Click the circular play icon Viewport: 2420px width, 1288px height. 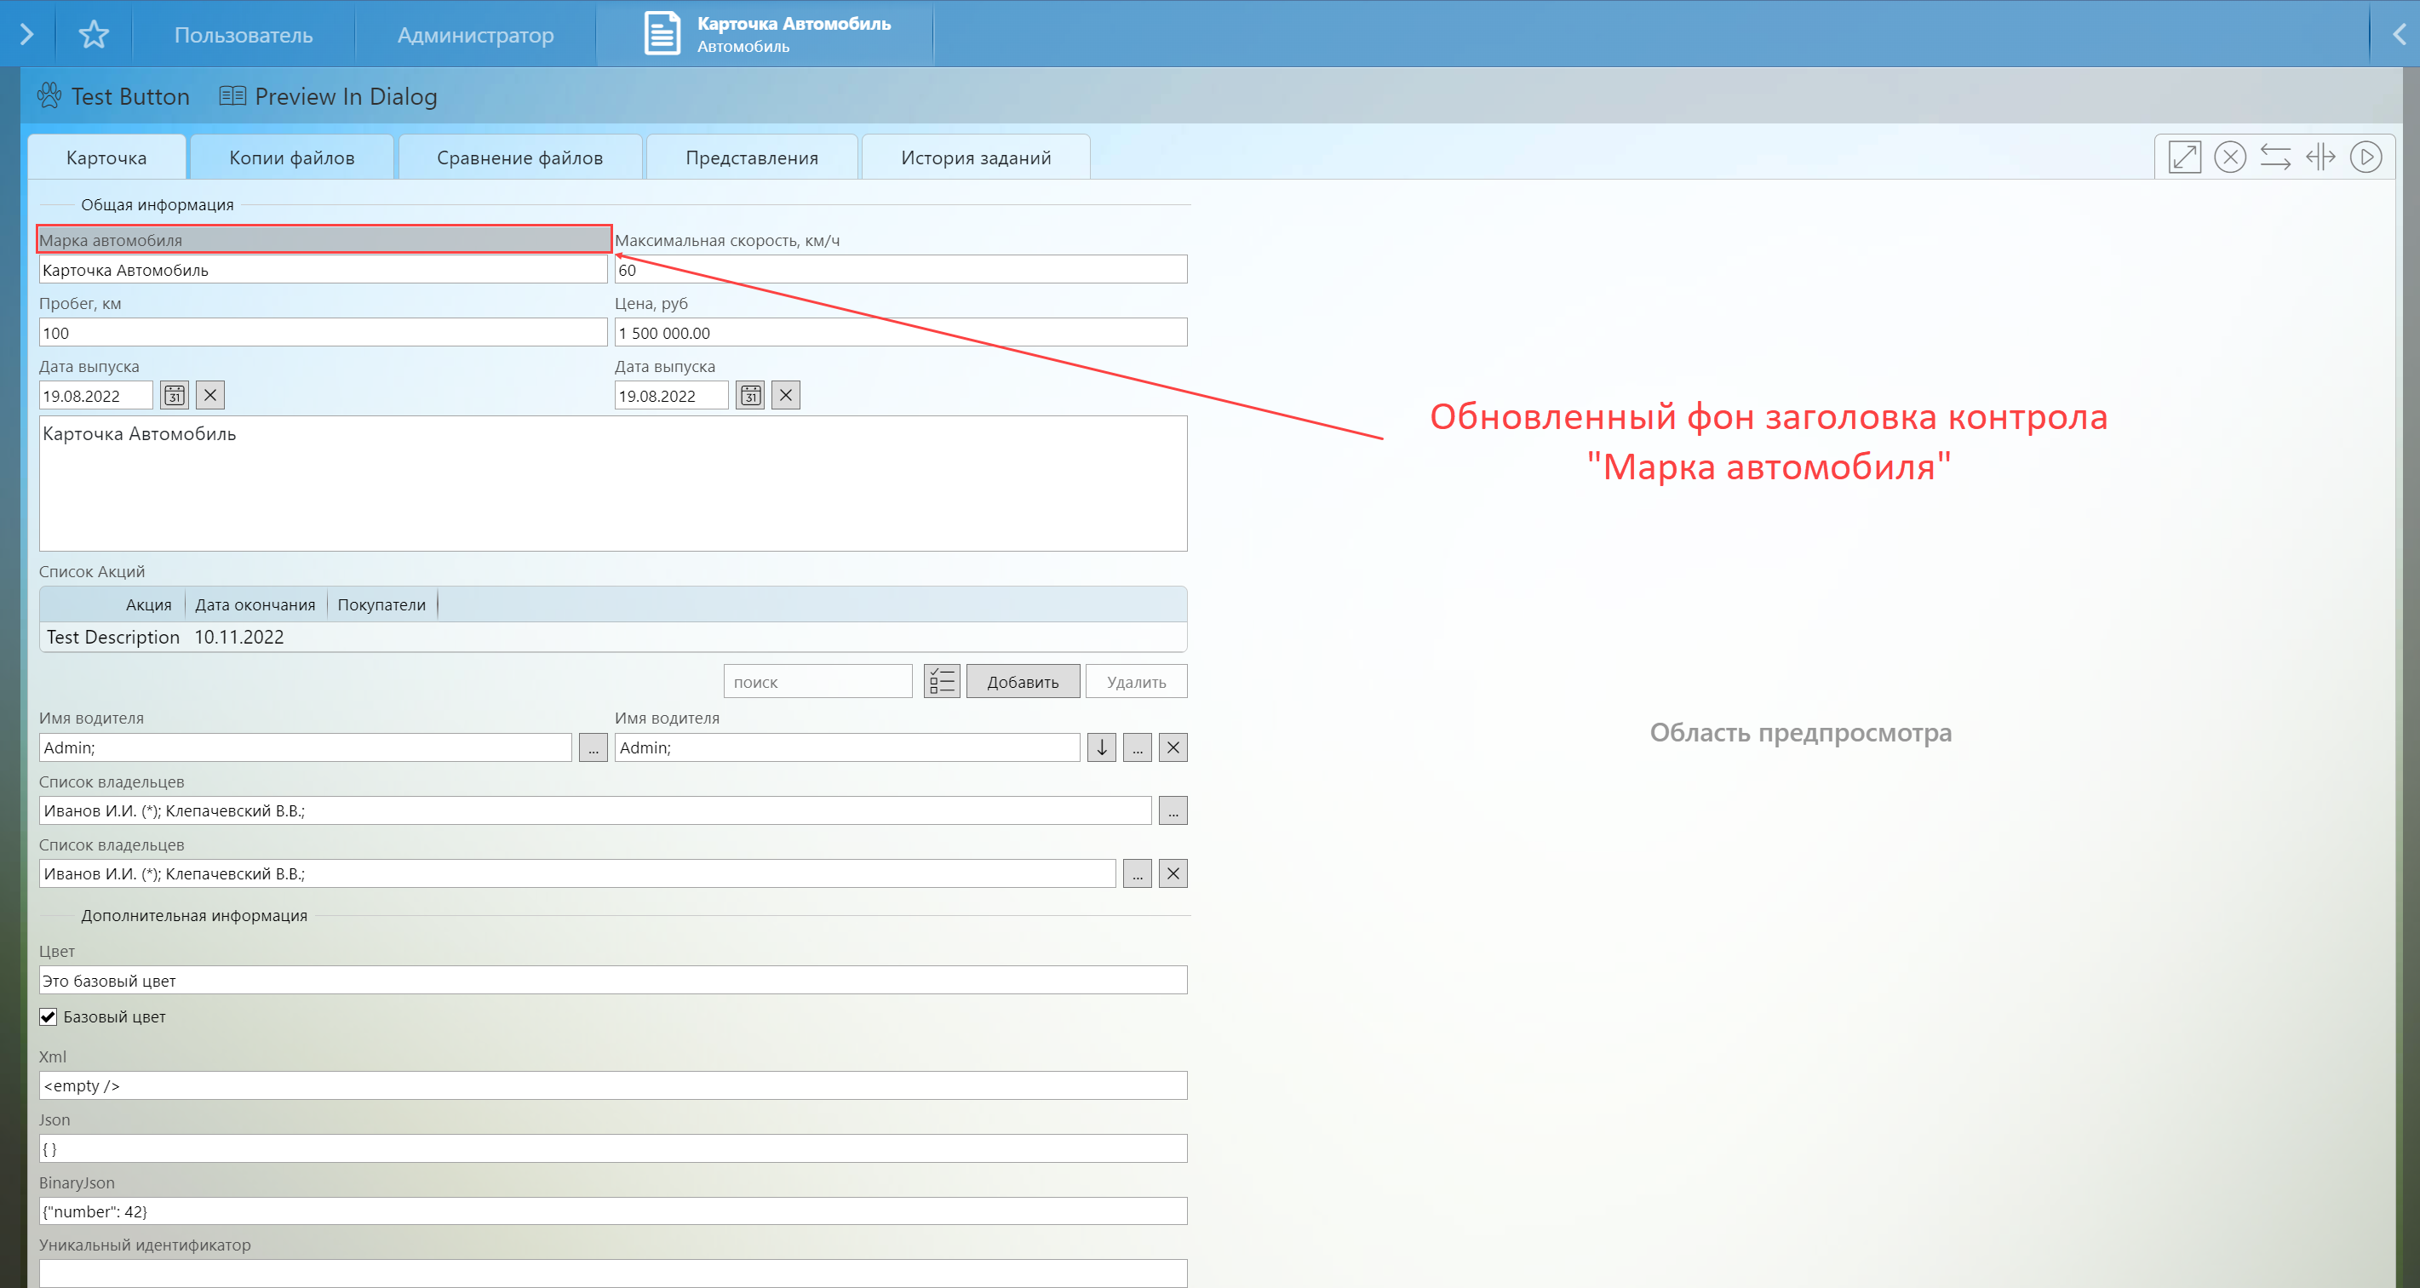point(2365,156)
